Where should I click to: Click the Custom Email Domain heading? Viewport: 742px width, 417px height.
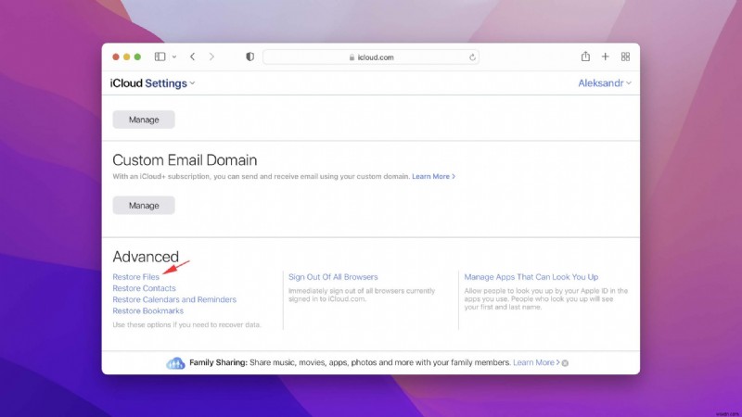coord(185,159)
